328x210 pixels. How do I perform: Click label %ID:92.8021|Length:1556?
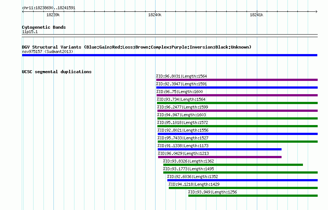point(183,130)
